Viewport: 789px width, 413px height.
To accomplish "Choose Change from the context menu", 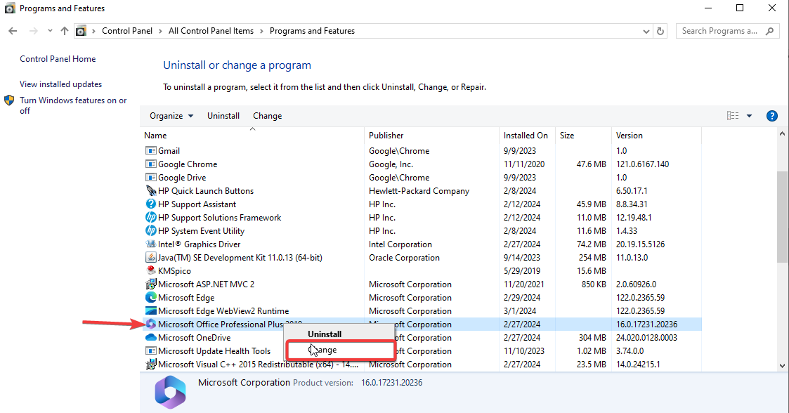I will click(x=324, y=349).
